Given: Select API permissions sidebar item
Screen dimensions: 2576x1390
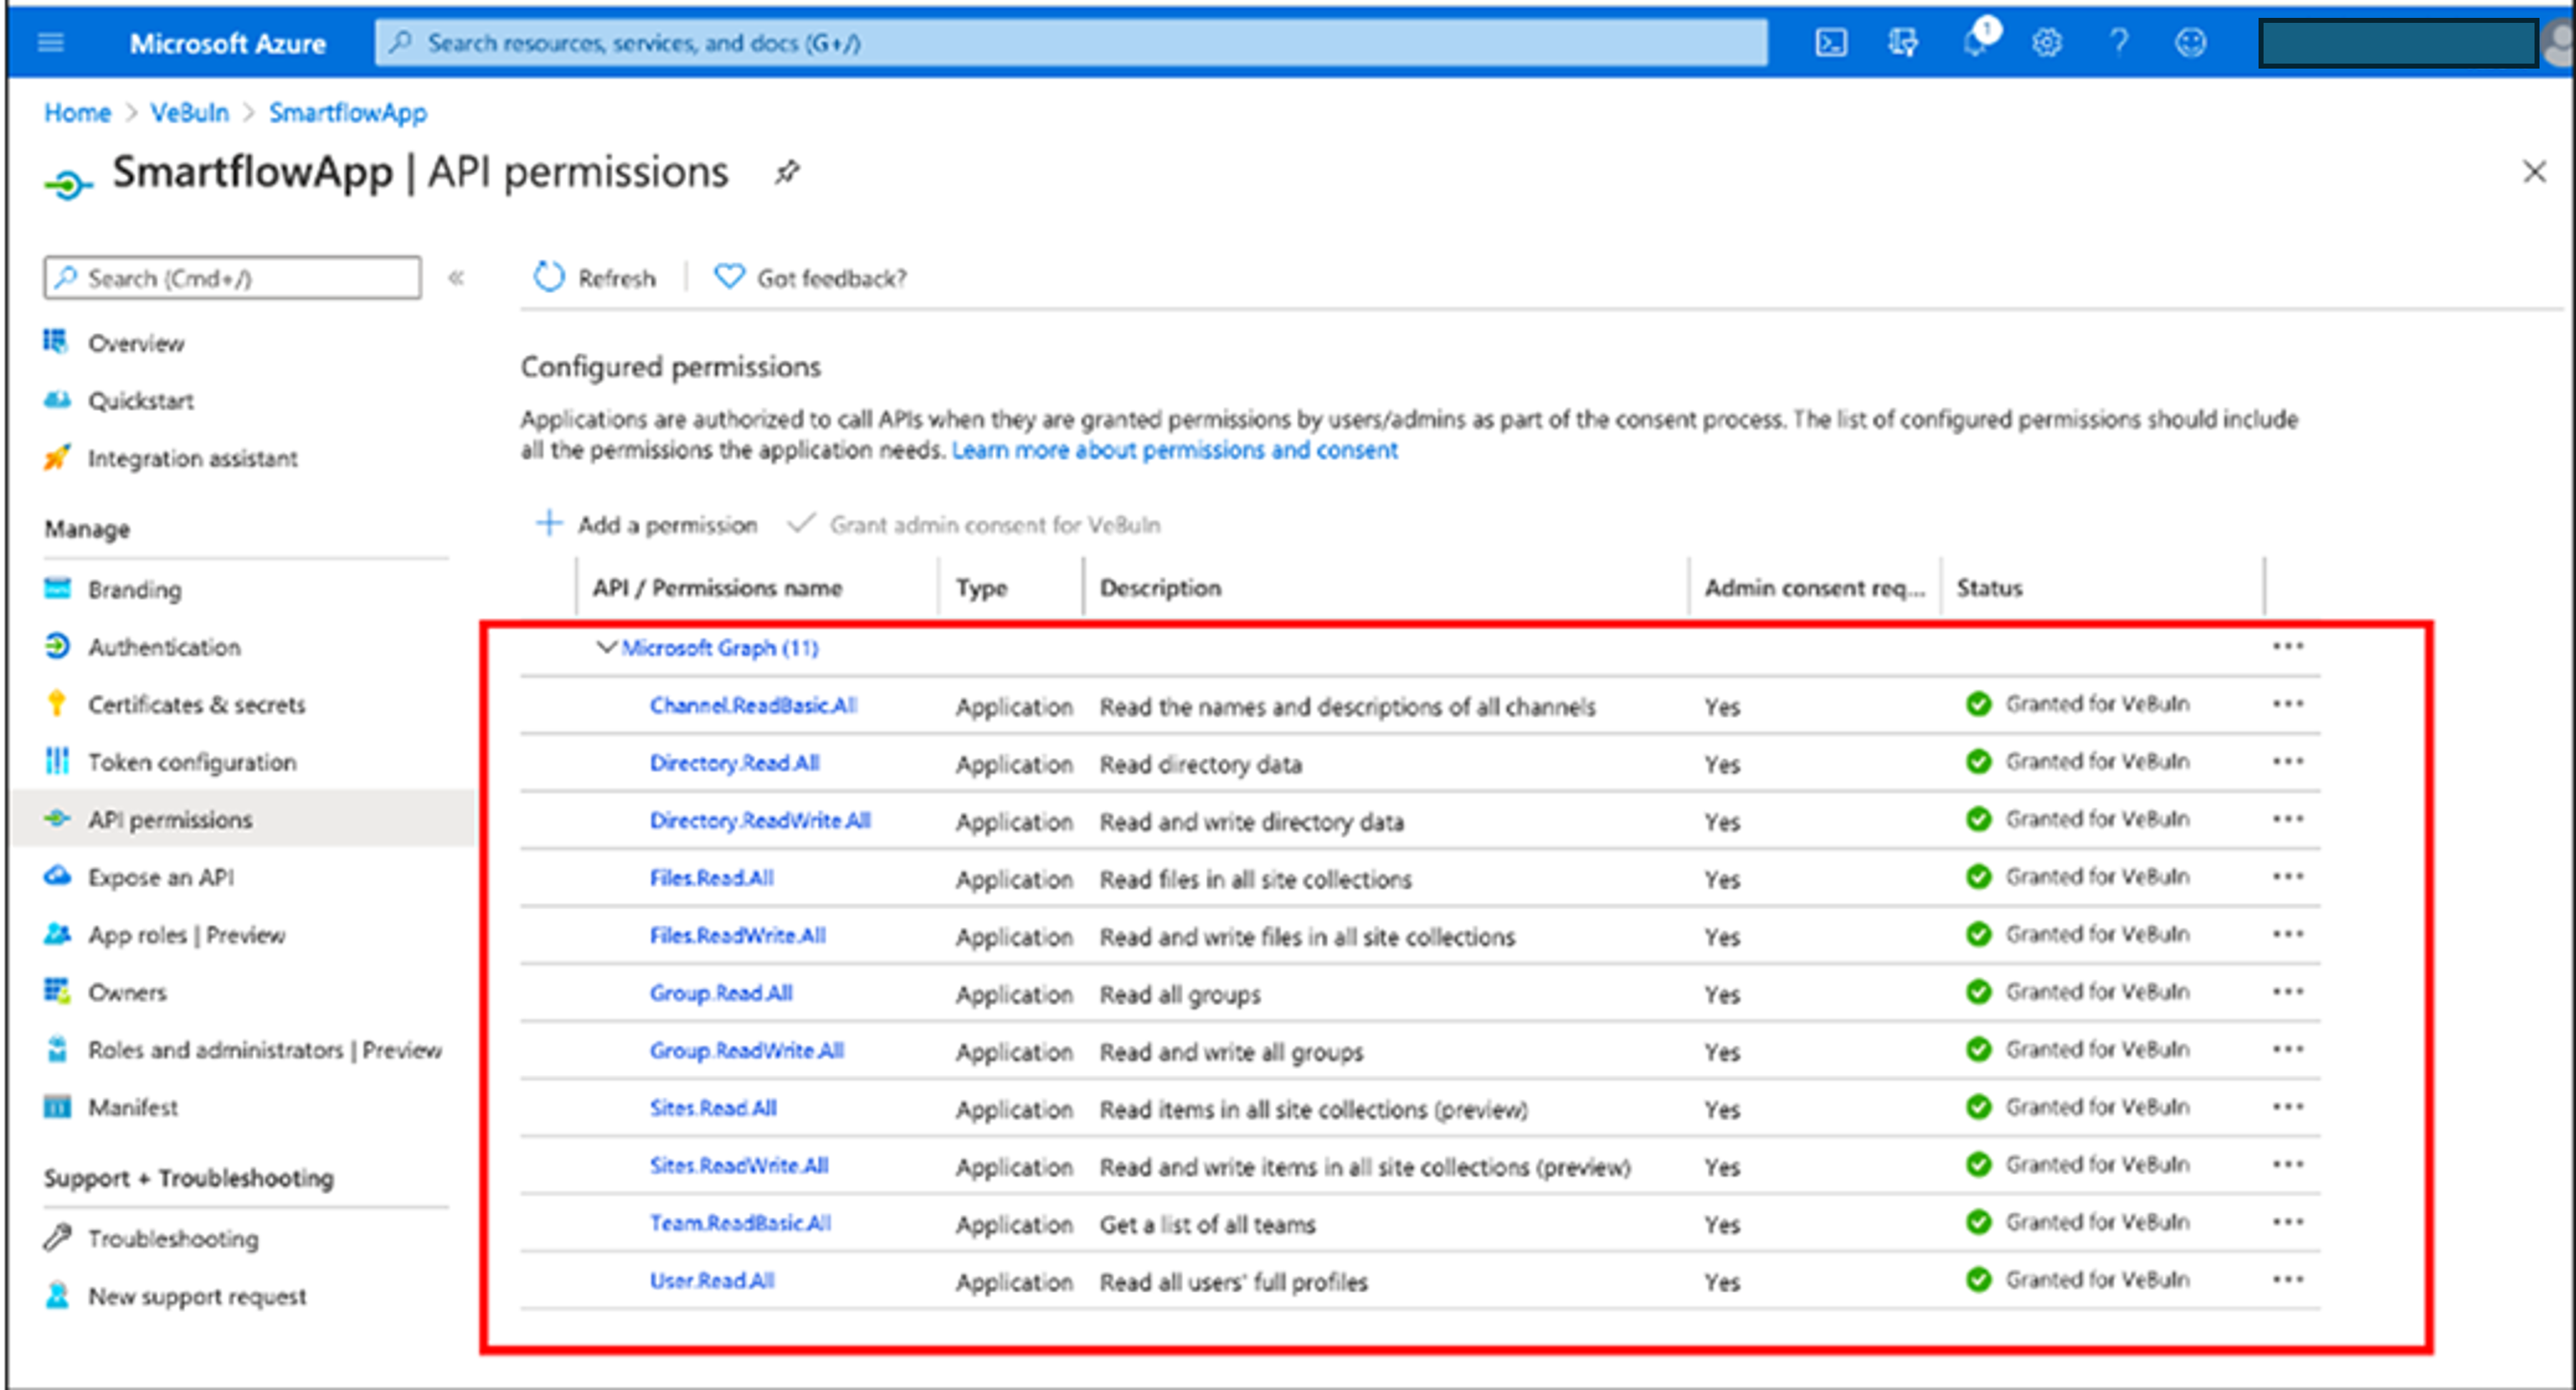Looking at the screenshot, I should [x=243, y=818].
